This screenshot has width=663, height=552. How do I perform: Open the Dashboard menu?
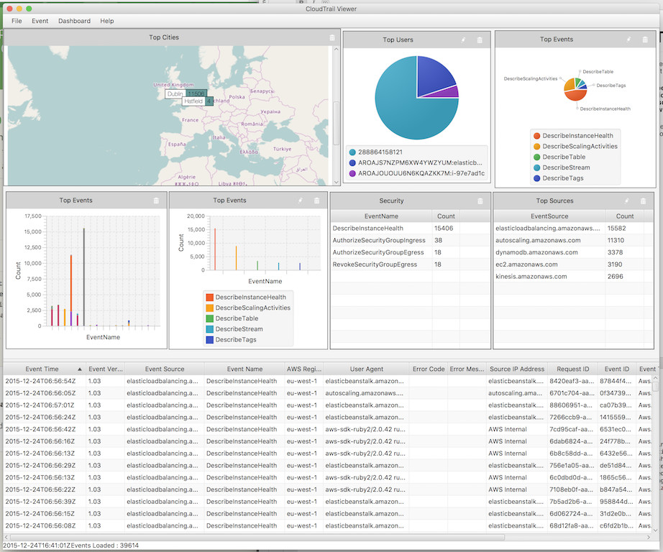pos(74,21)
